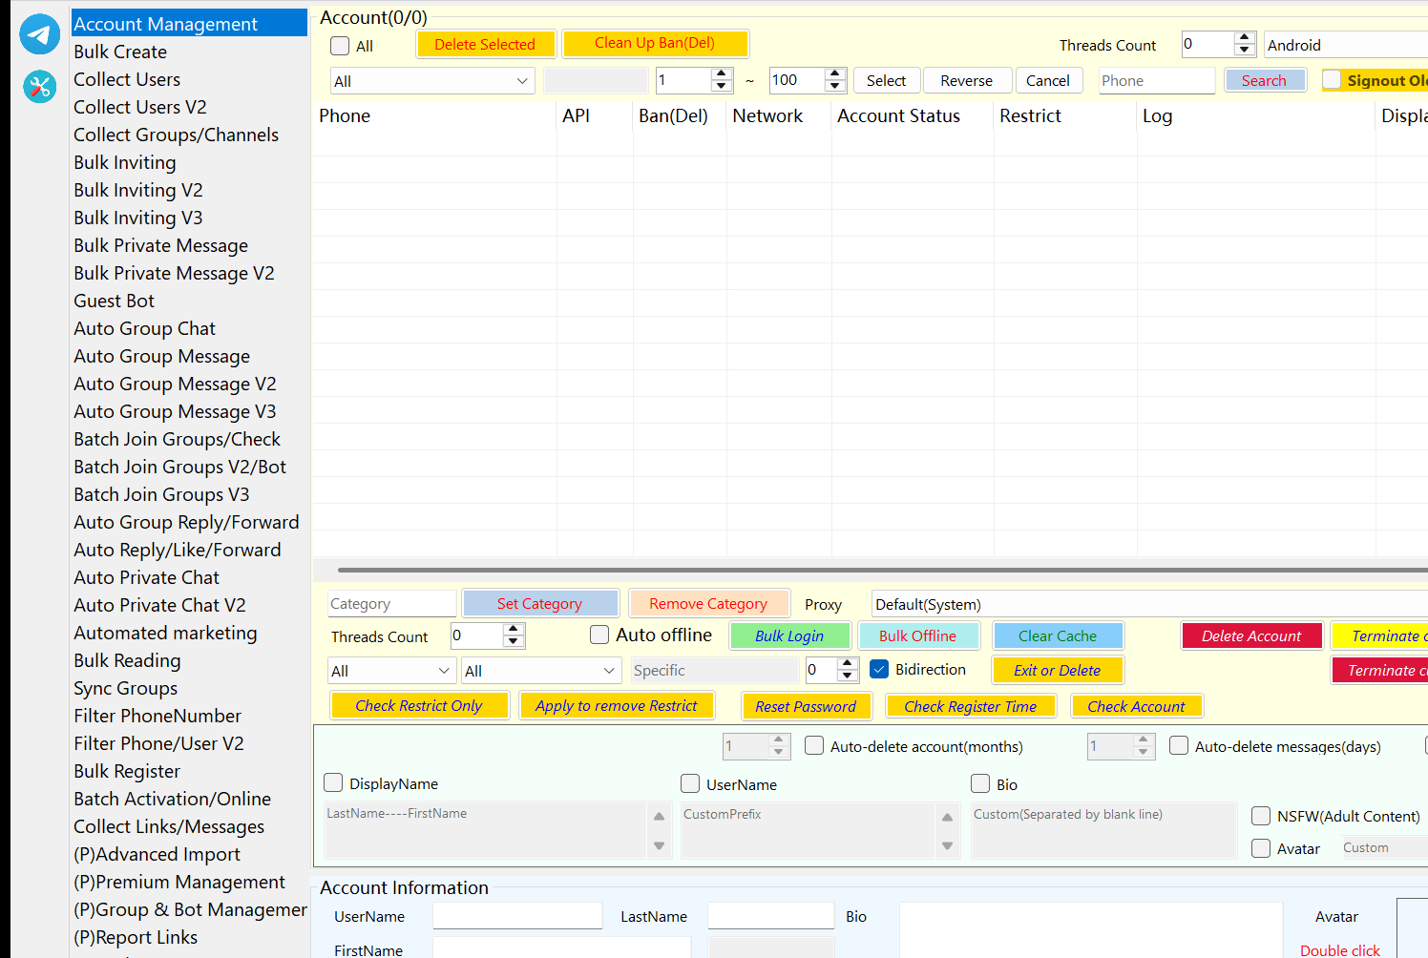Increase the lower Threads Count spinner
Image resolution: width=1428 pixels, height=958 pixels.
click(514, 630)
